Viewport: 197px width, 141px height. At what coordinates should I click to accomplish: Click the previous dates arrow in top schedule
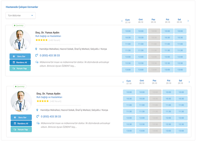tap(121, 21)
